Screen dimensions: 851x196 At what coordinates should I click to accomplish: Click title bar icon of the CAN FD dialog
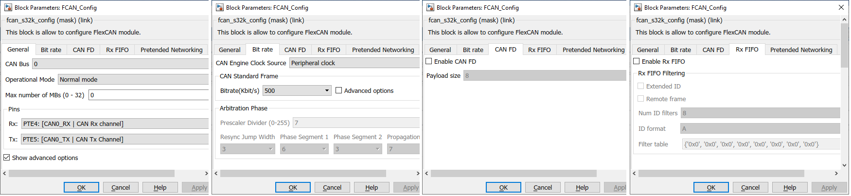430,8
